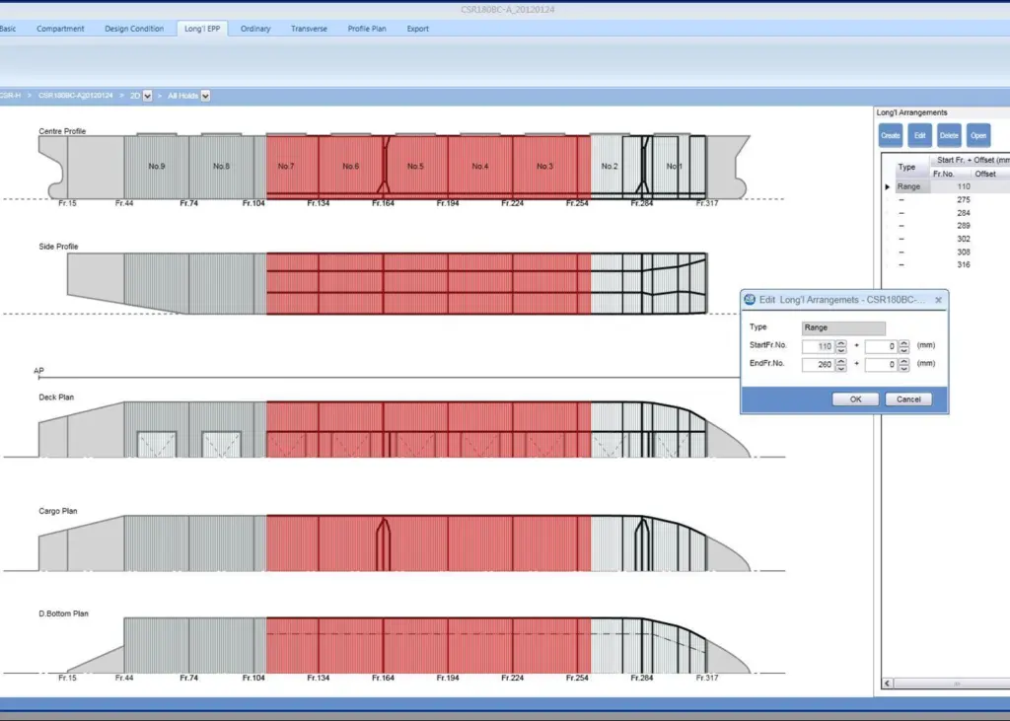Screen dimensions: 1010x721
Task: Decrease the StartFr.No. offset in mm
Action: pos(904,350)
